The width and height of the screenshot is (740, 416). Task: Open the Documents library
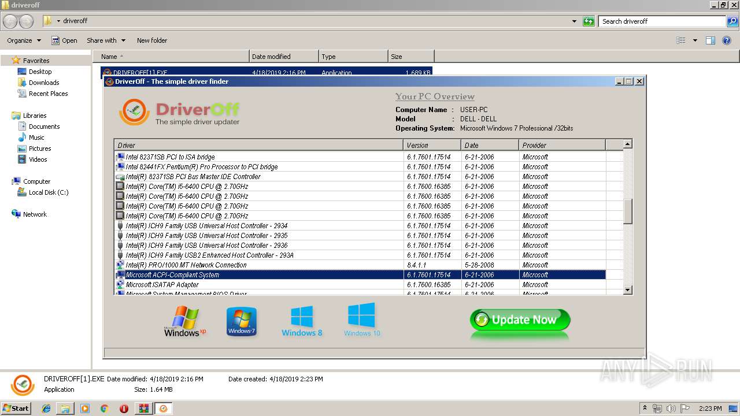point(44,127)
